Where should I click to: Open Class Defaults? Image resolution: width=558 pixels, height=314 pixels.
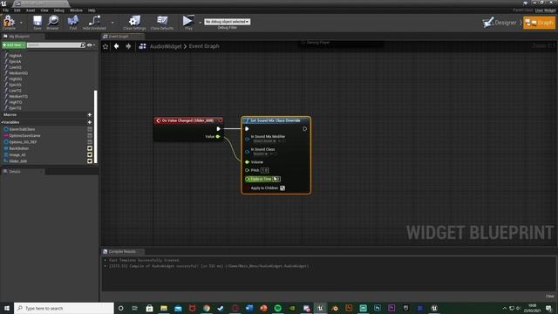tap(162, 22)
